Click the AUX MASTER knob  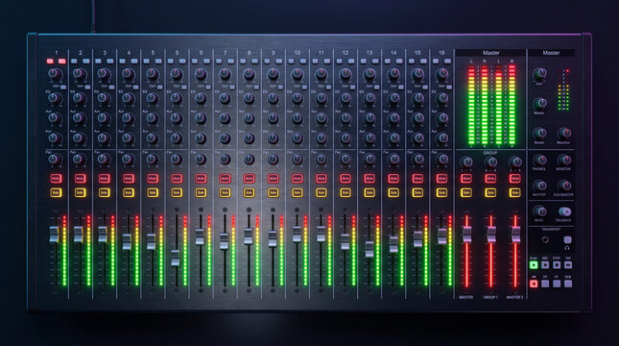point(564,185)
